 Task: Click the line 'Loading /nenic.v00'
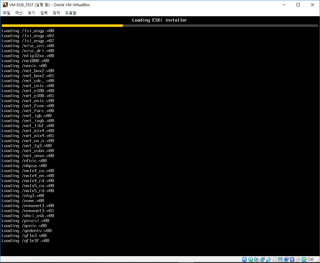(x=24, y=66)
